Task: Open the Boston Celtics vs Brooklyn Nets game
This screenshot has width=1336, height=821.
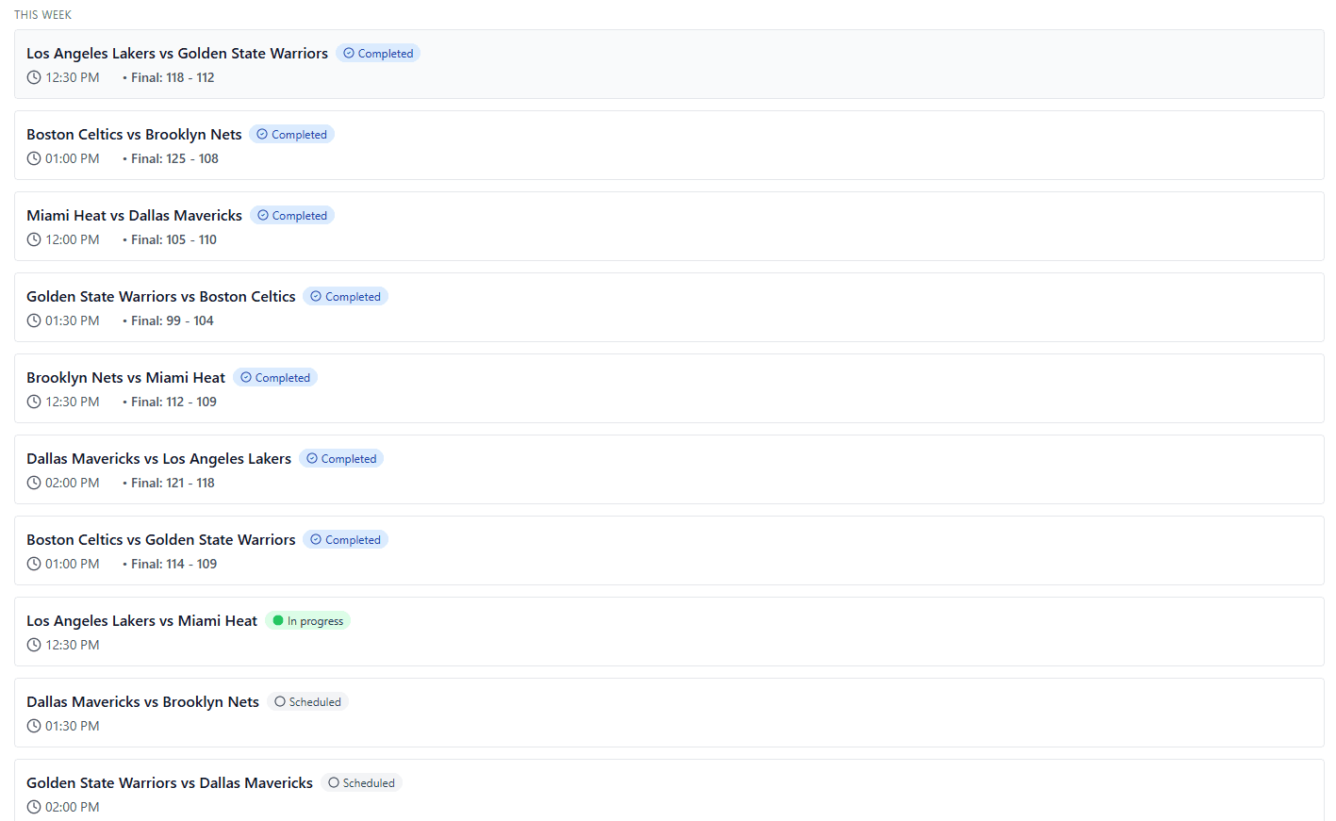Action: pyautogui.click(x=134, y=135)
